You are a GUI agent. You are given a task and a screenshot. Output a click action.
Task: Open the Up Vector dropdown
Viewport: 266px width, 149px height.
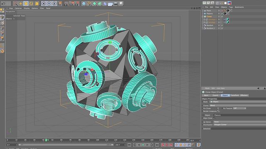pyautogui.click(x=239, y=122)
